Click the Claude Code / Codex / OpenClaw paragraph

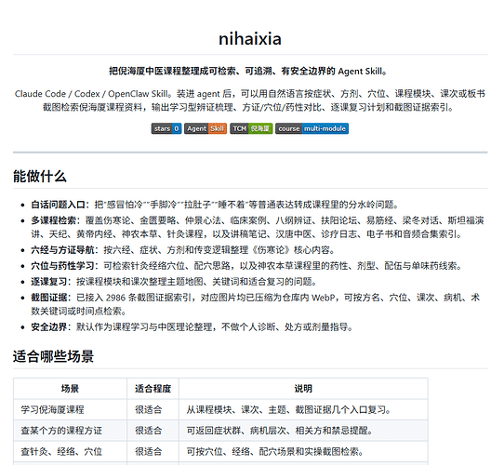pos(250,100)
